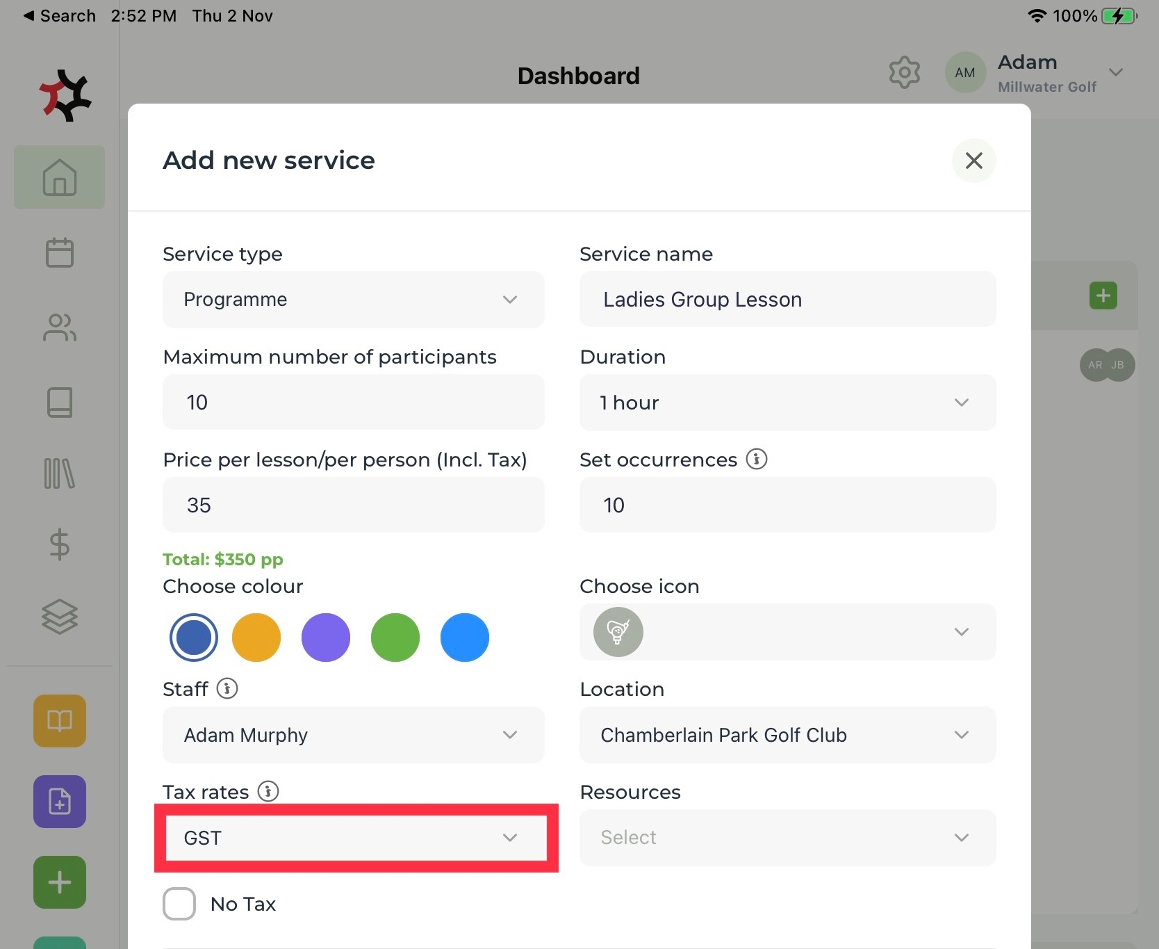Click the Service name input field
This screenshot has width=1159, height=949.
point(787,300)
